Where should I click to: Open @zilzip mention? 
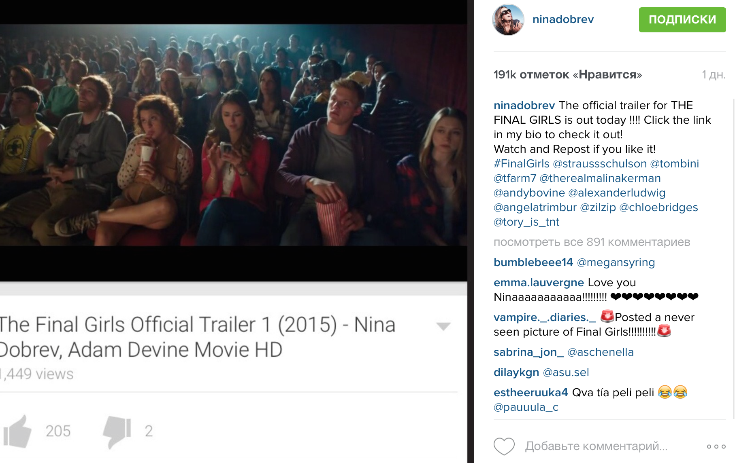tap(598, 207)
